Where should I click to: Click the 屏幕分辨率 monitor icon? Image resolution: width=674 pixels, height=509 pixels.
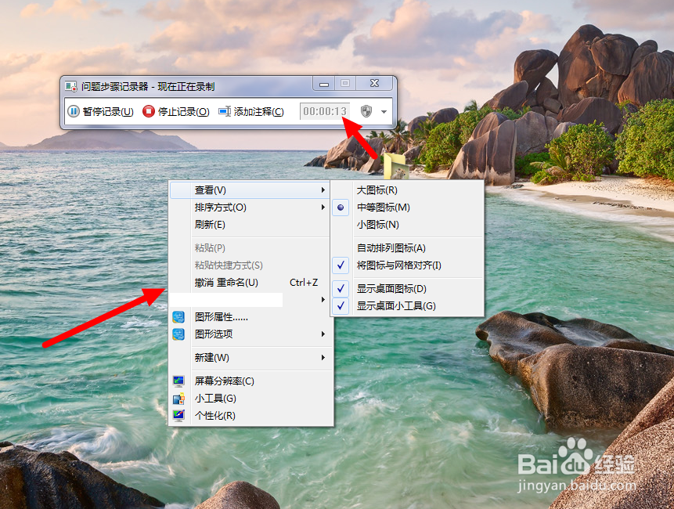pyautogui.click(x=178, y=381)
